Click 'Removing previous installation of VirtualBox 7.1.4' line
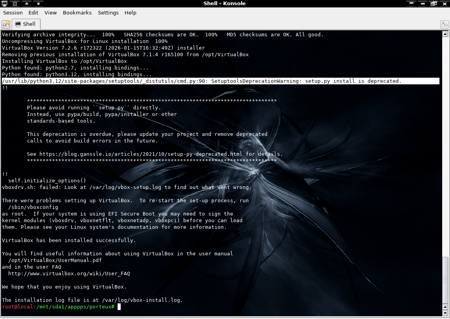Viewport: 450px width, 319px height. coord(125,55)
